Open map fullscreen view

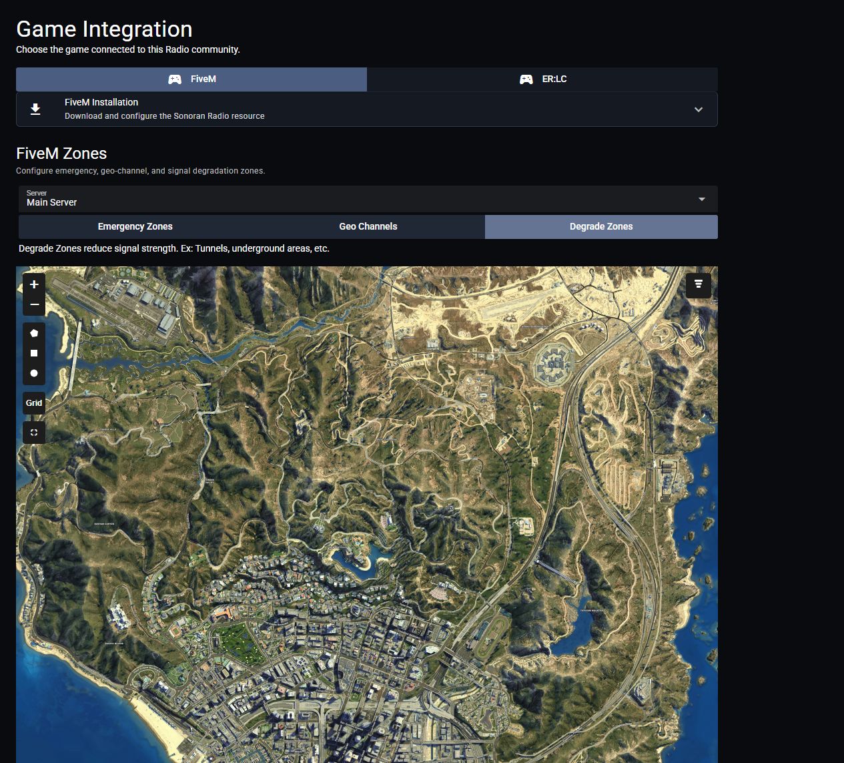click(34, 433)
